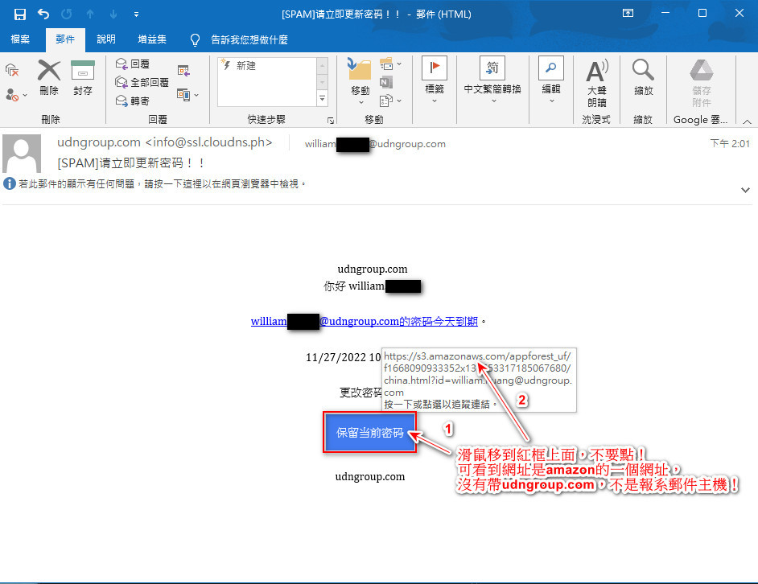Select the 郵件 ribbon tab
The width and height of the screenshot is (758, 584).
[x=65, y=39]
